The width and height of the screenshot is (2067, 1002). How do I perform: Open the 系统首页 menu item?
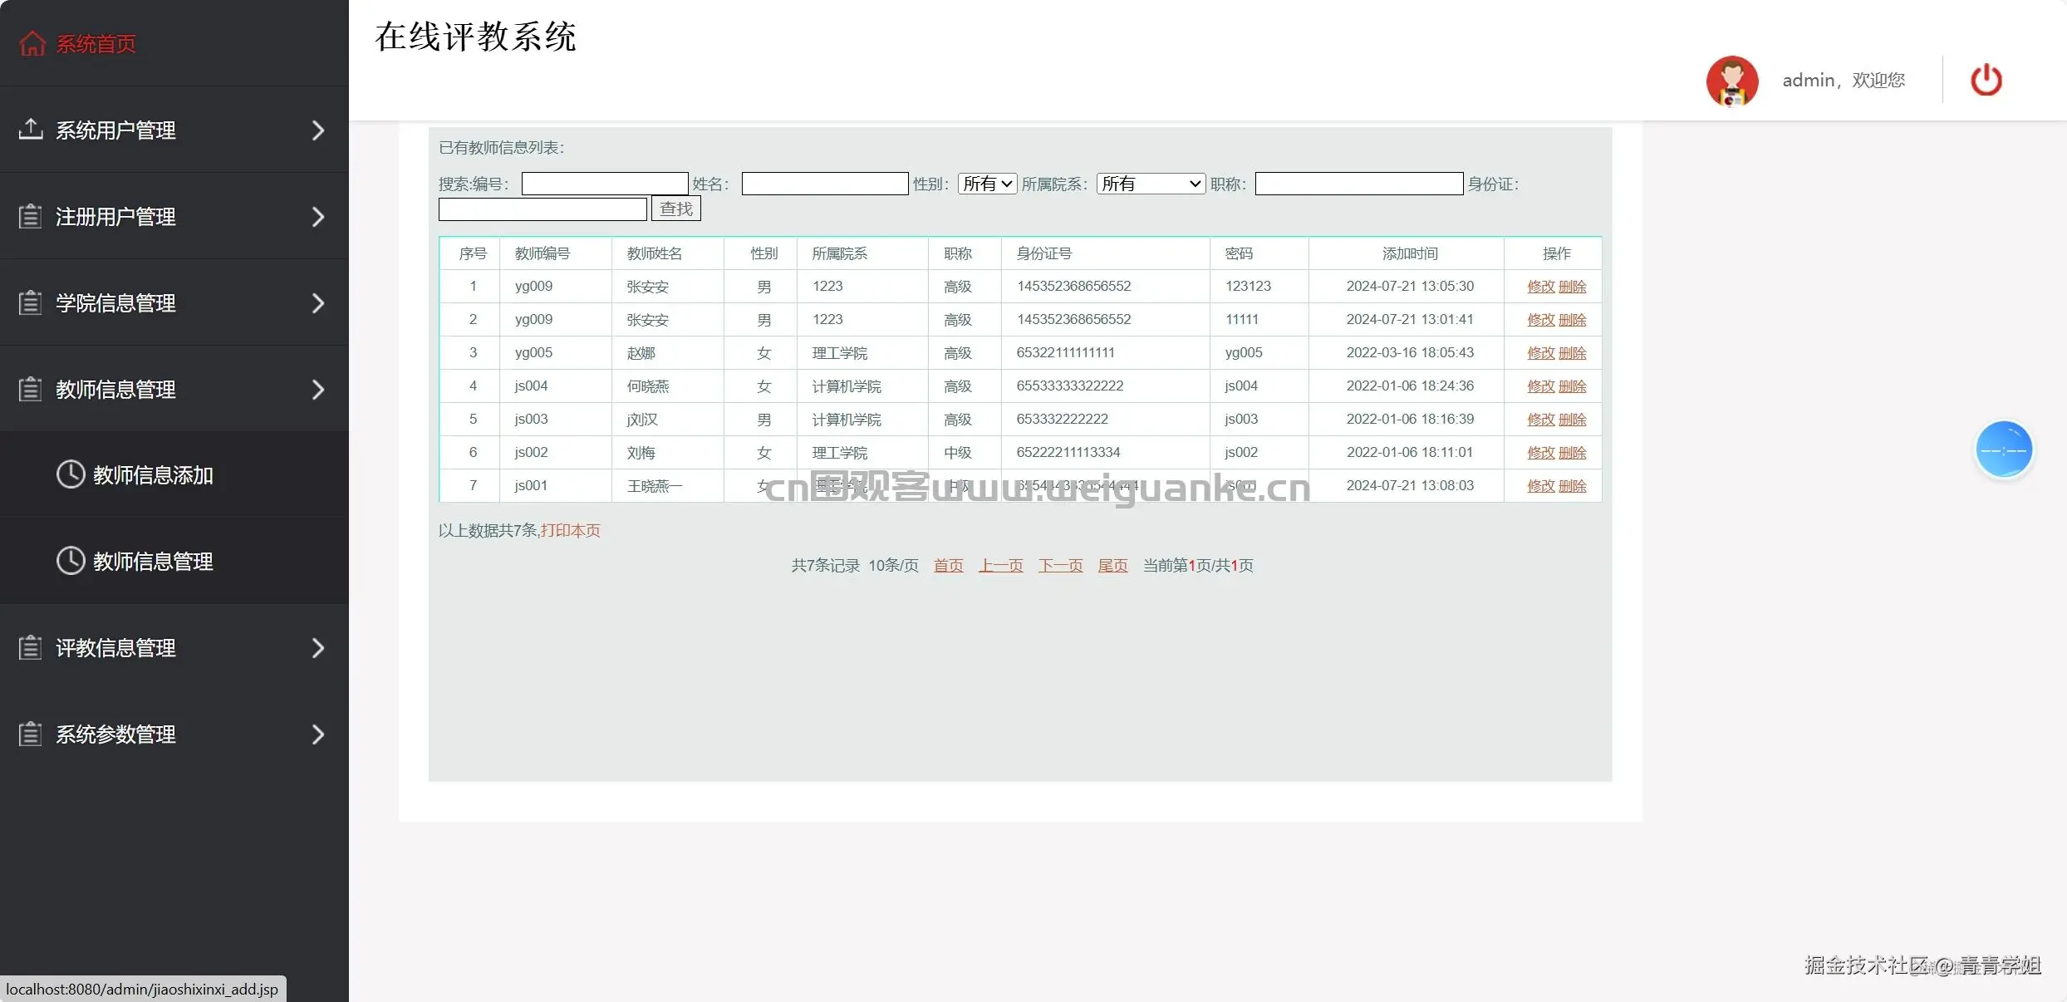pos(96,44)
